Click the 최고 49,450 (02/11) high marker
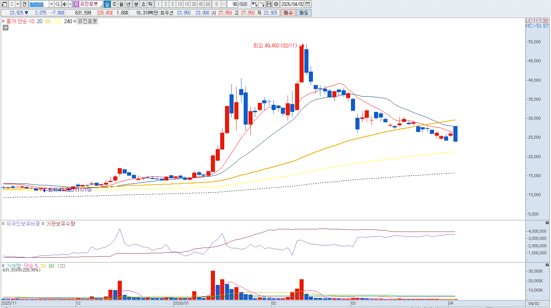The height and width of the screenshot is (308, 551). tap(275, 45)
